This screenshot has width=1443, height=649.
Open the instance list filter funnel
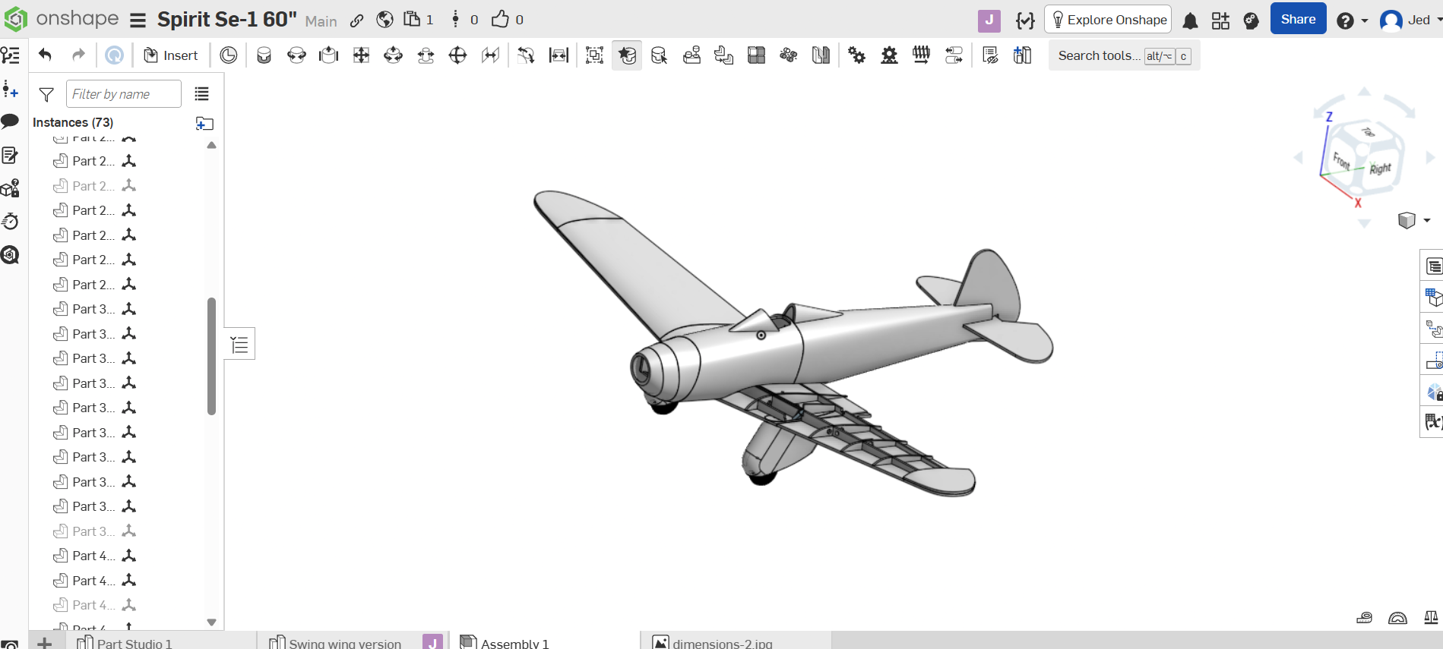pyautogui.click(x=46, y=94)
